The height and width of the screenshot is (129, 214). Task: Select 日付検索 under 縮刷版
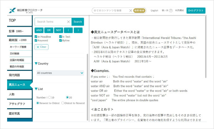pos(15,53)
